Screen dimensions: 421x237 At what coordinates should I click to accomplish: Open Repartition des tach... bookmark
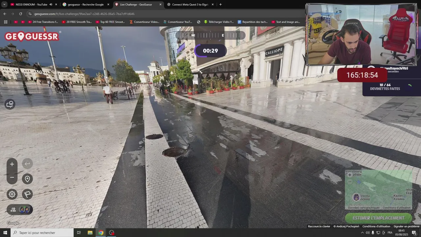point(253,22)
